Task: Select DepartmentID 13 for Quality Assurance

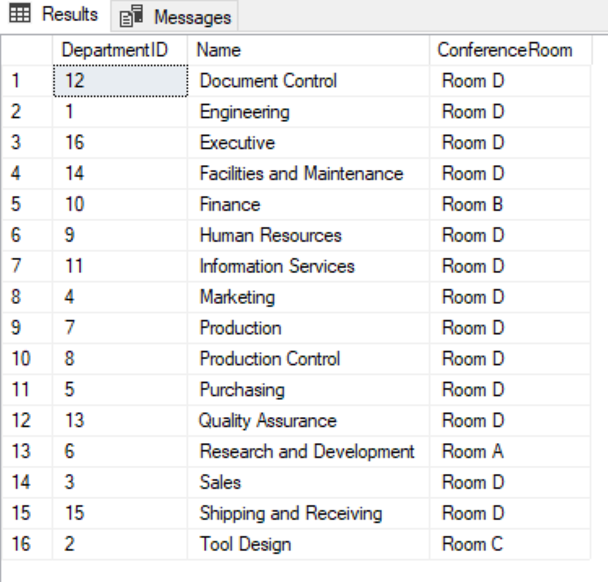Action: coord(119,420)
